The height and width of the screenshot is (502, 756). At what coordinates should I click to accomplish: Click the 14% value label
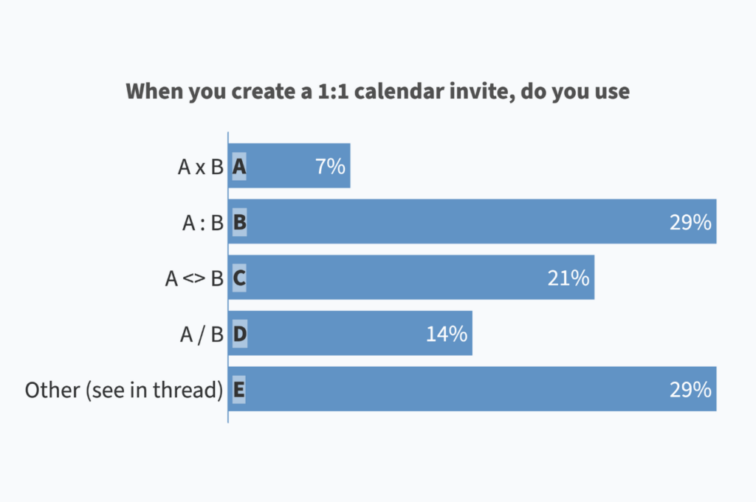tap(447, 334)
